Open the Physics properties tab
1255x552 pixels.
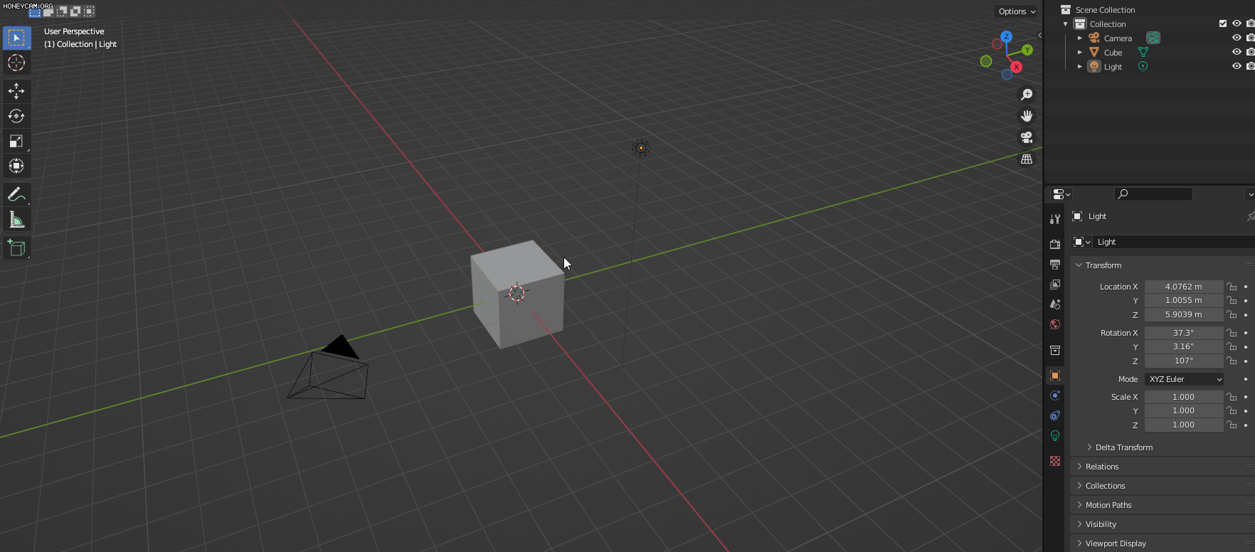click(x=1055, y=396)
